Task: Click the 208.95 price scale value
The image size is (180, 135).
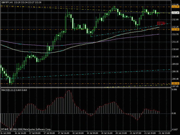Action: click(x=175, y=71)
